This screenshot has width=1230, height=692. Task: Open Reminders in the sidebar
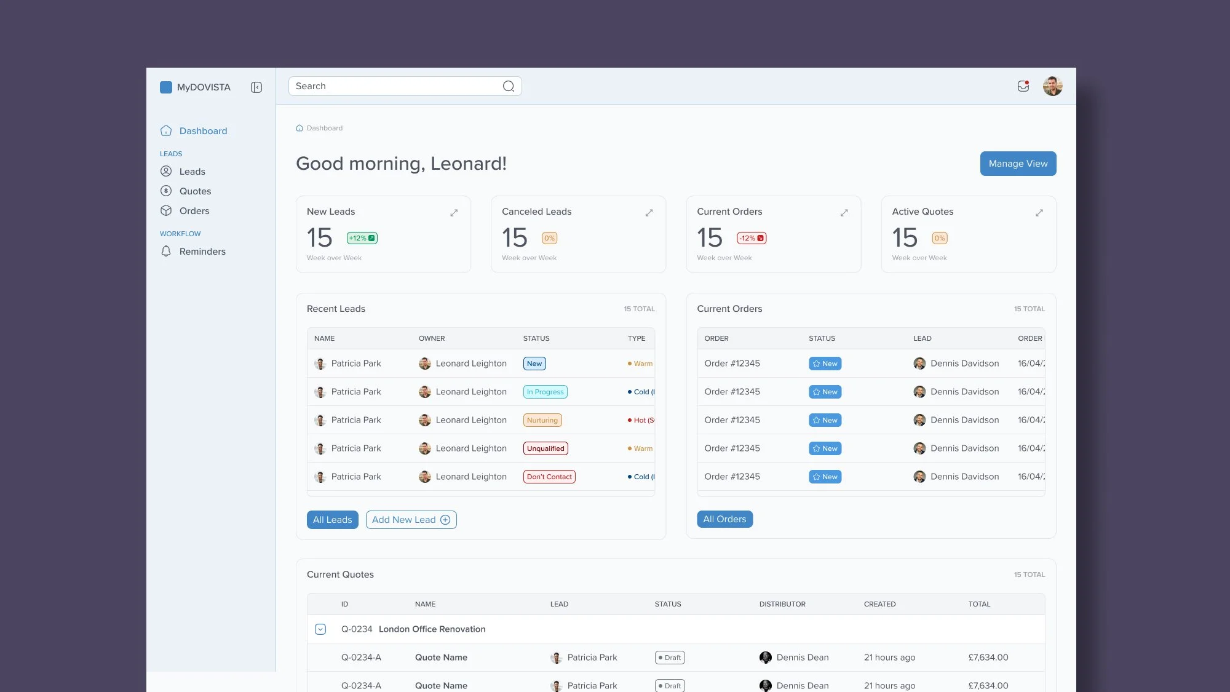(202, 252)
